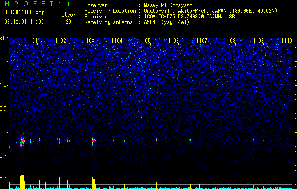The width and height of the screenshot is (297, 189).
Task: Click the 0.6 frequency axis label
Action: pos(4,180)
